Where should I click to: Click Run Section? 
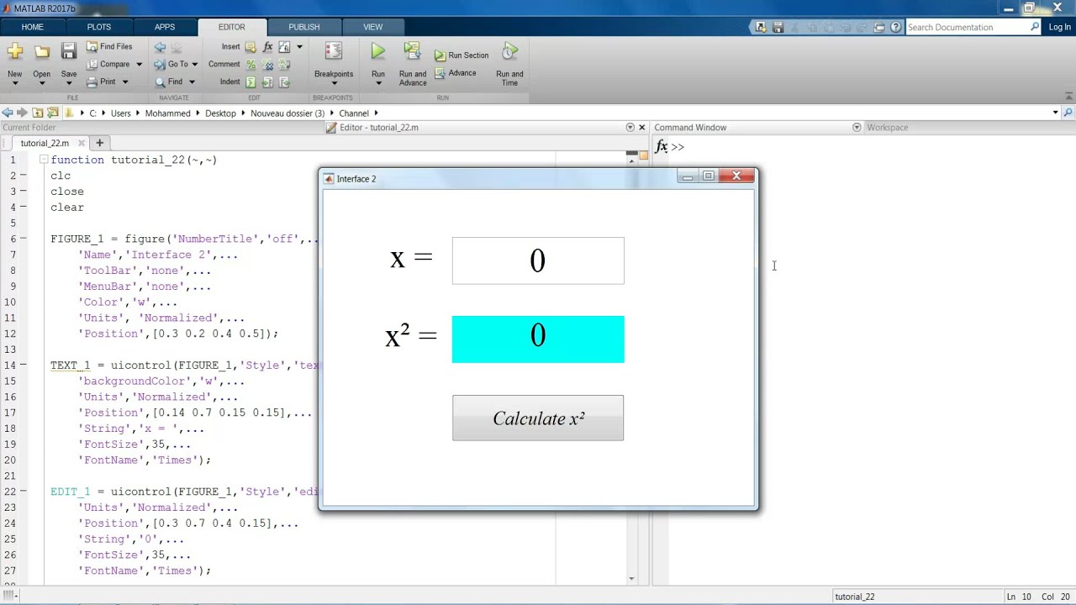click(462, 55)
